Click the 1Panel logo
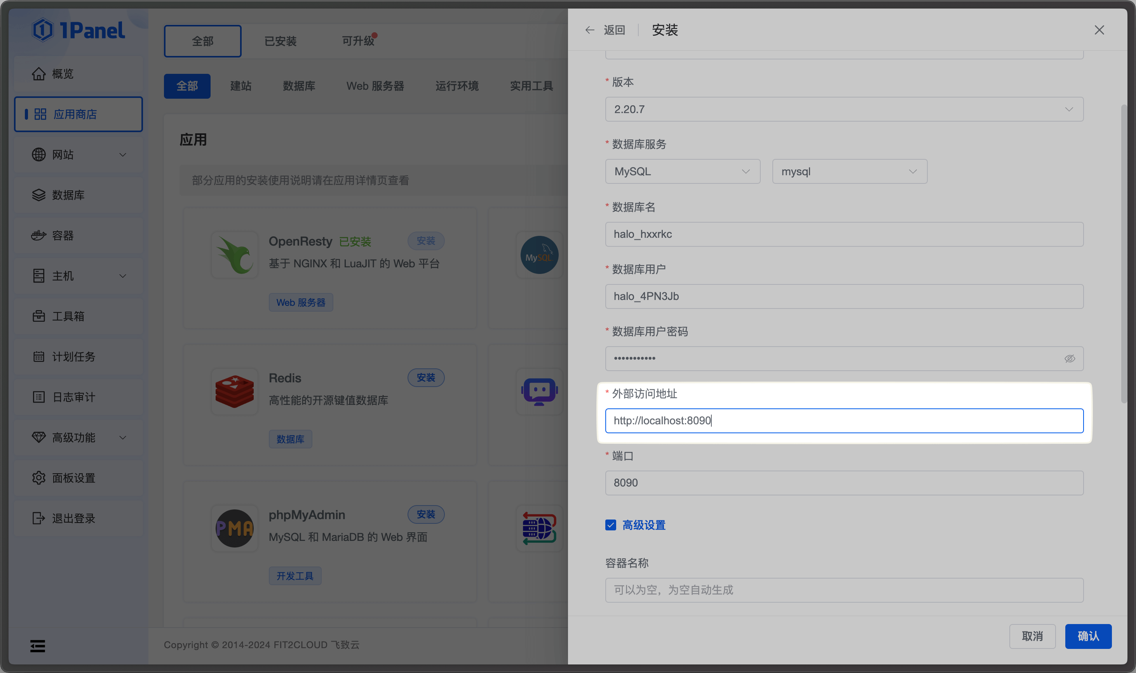Screen dimensions: 1136x673 click(x=78, y=30)
